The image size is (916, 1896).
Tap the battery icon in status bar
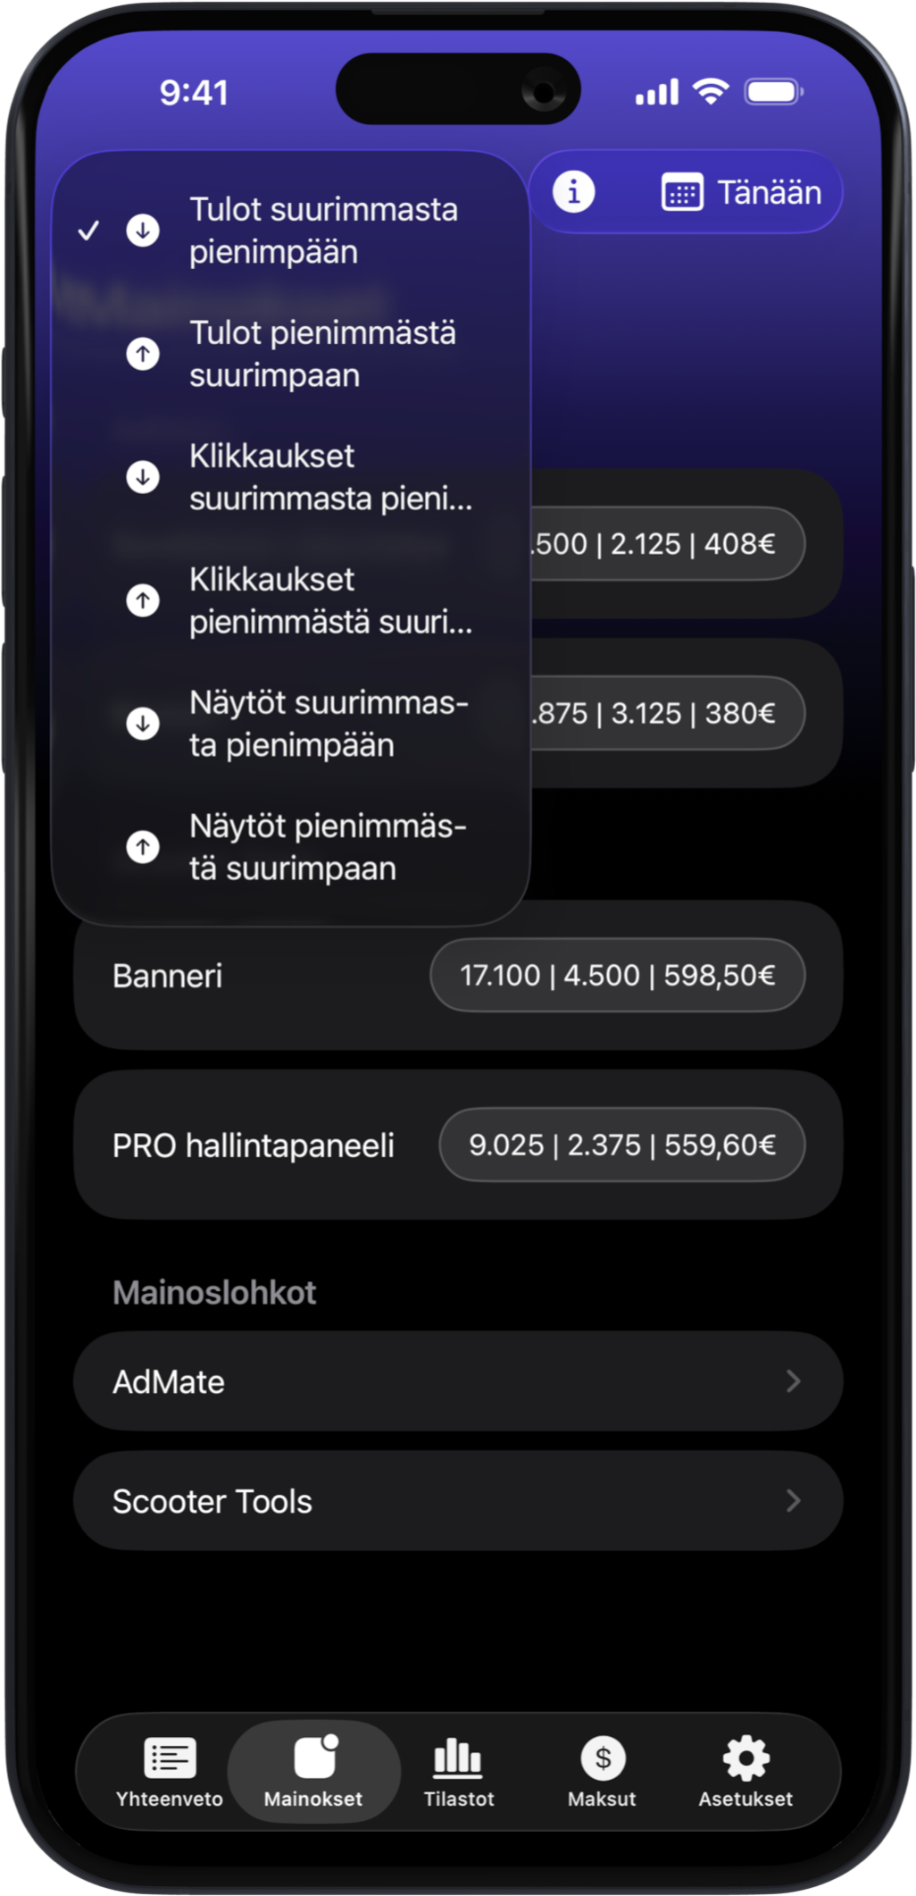(x=773, y=92)
